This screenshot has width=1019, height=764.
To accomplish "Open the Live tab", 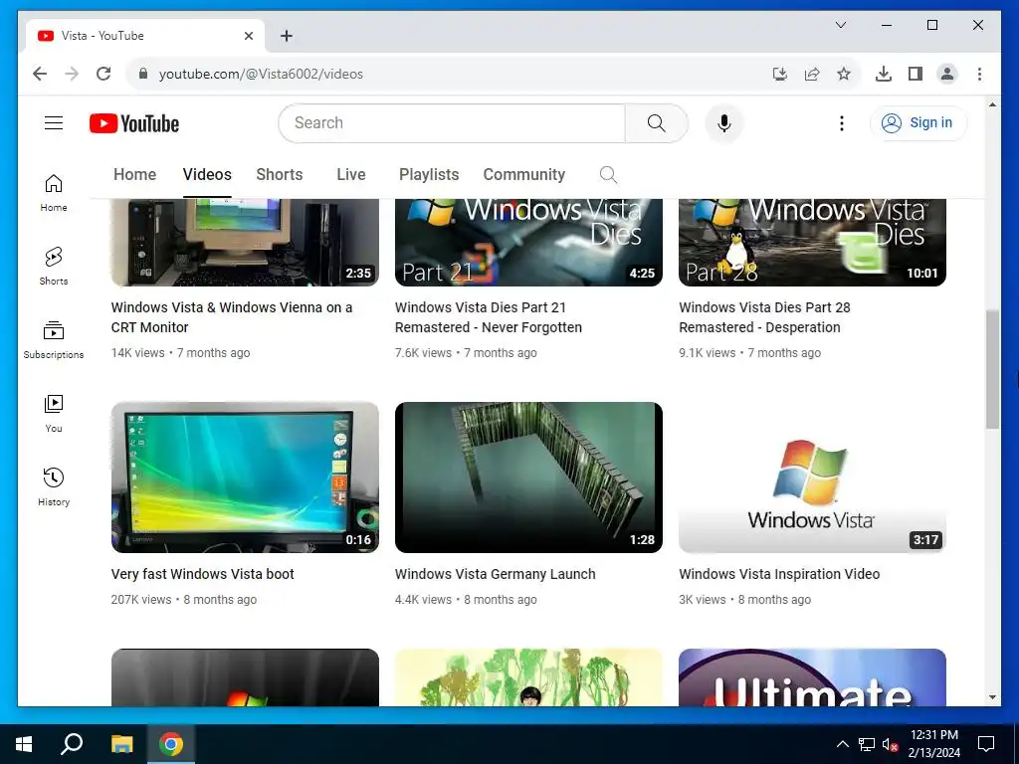I will coord(351,175).
